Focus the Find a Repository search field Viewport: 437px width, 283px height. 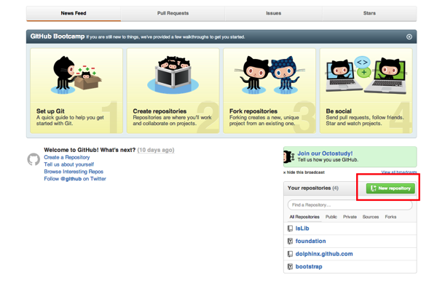tap(350, 205)
